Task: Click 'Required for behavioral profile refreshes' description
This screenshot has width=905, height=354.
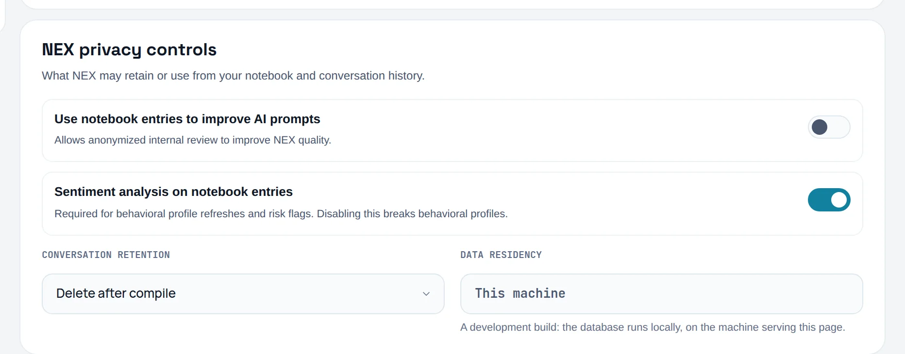Action: tap(281, 214)
